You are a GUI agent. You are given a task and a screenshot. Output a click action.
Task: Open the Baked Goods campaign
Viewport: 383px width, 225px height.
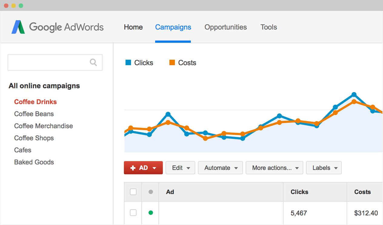click(x=34, y=162)
